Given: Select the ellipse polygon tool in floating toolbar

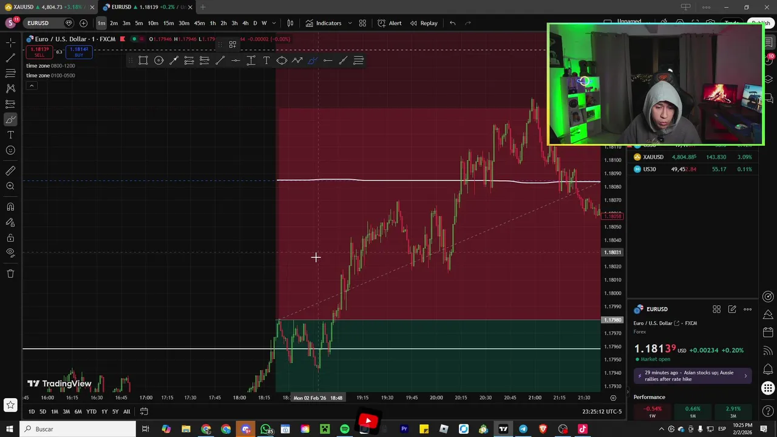Looking at the screenshot, I should pos(282,60).
